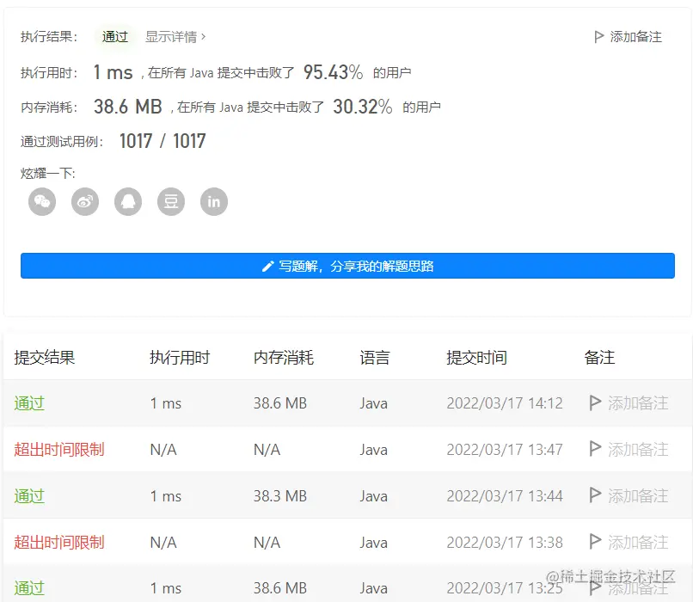Screen dimensions: 693x602
Task: Click 2022/03/17 13:44 timestamp cell
Action: [x=505, y=496]
